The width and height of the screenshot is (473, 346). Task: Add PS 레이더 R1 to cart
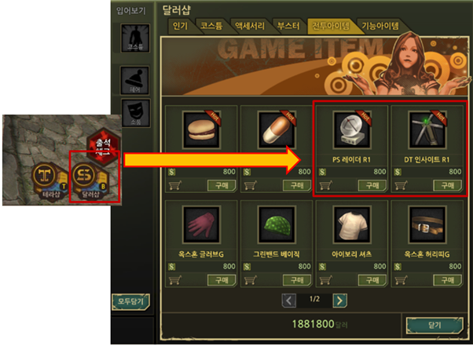(x=326, y=185)
